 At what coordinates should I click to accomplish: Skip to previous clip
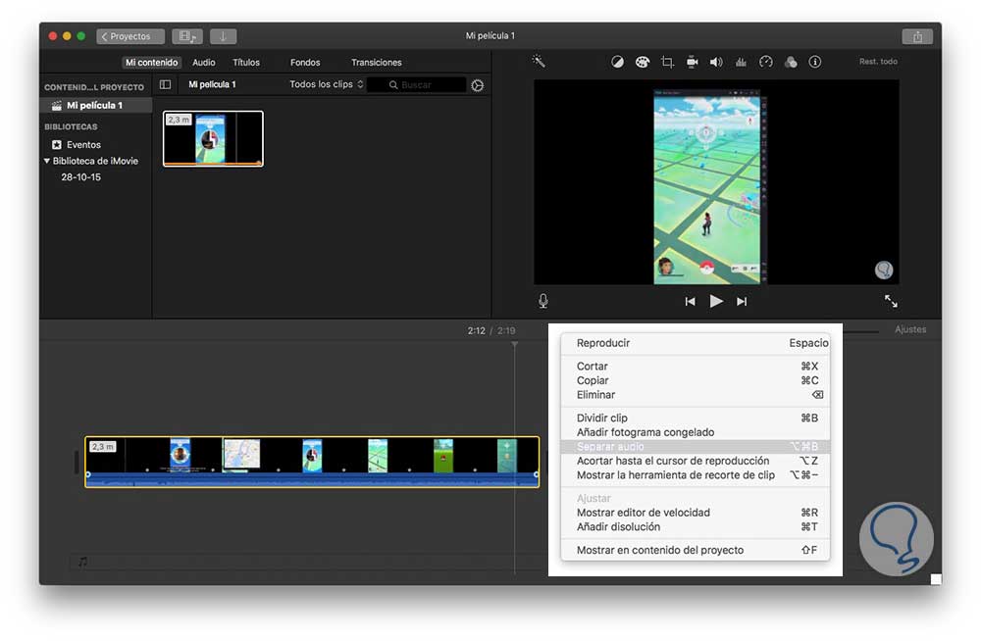[690, 302]
